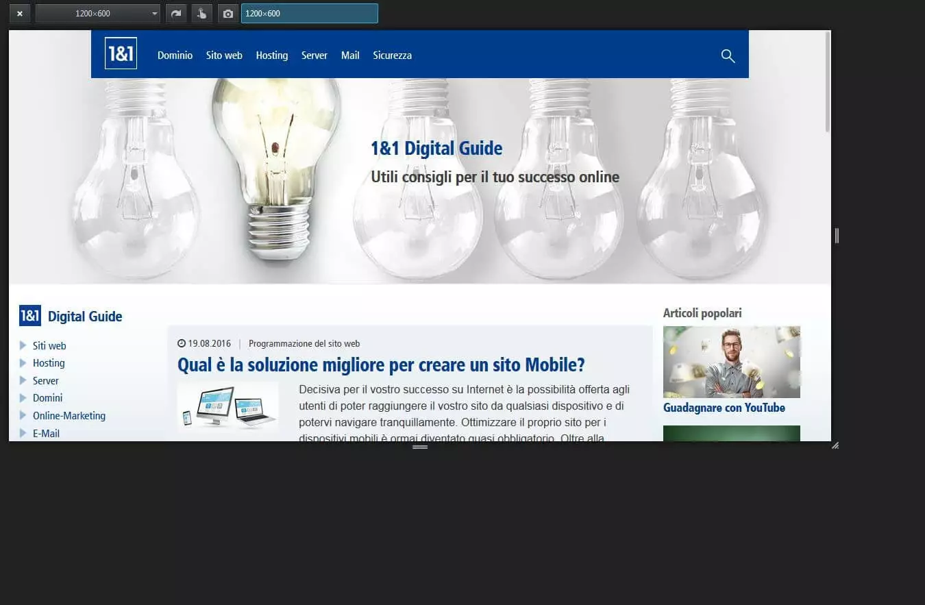Click the arrow beside Domini

tap(23, 398)
